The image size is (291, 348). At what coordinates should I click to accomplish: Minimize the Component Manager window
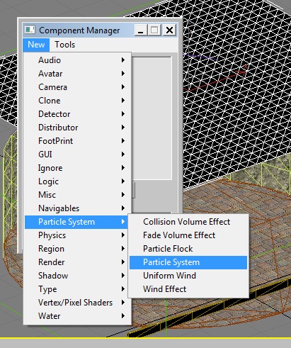[x=141, y=30]
